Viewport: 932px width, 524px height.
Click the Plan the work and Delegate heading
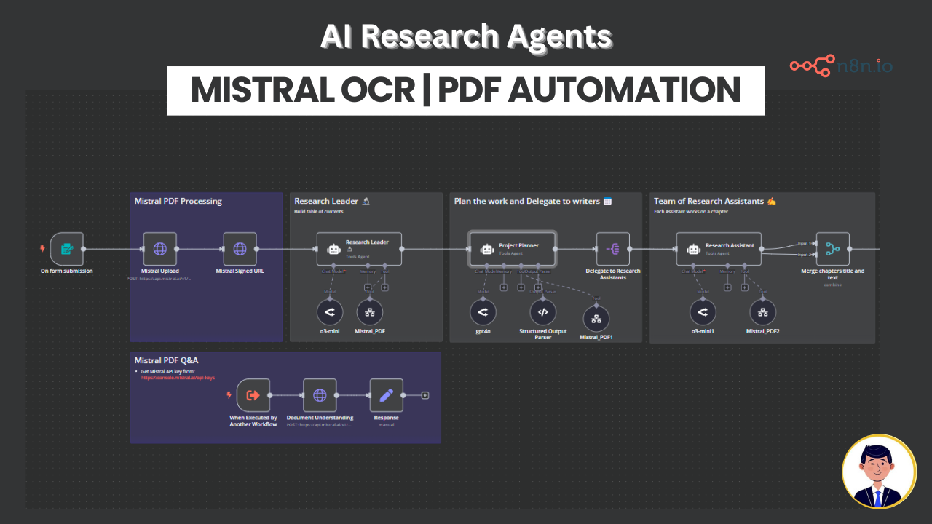(x=533, y=201)
